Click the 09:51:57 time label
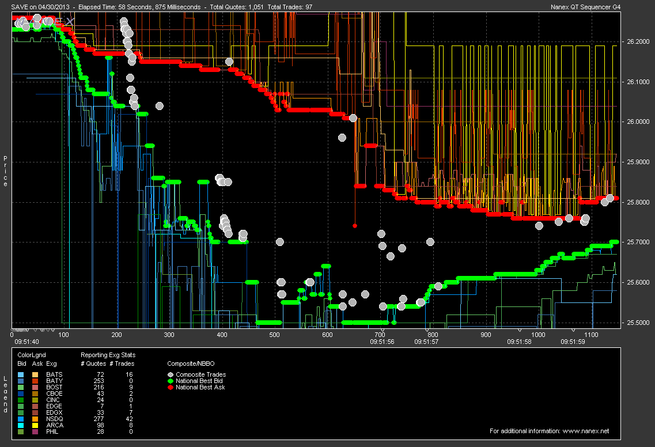This screenshot has width=655, height=447. (x=426, y=342)
